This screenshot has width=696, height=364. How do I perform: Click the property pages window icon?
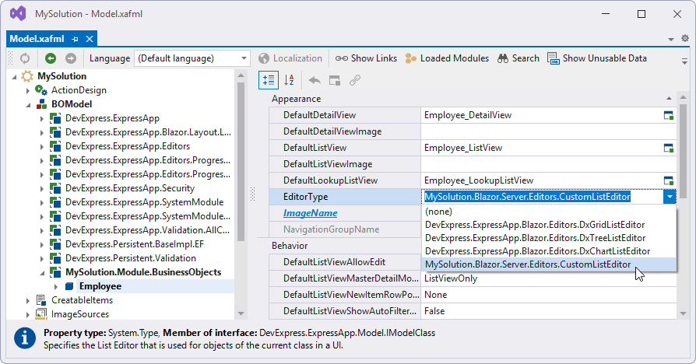pyautogui.click(x=335, y=80)
